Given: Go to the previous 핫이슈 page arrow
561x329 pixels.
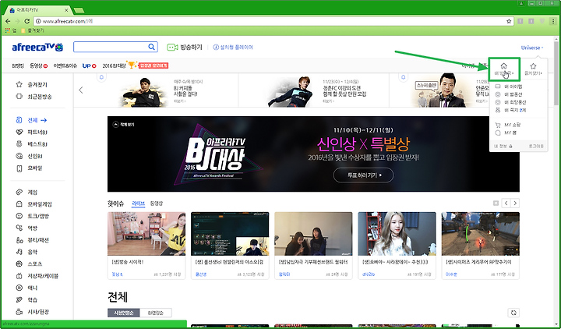Looking at the screenshot, I should tap(506, 203).
